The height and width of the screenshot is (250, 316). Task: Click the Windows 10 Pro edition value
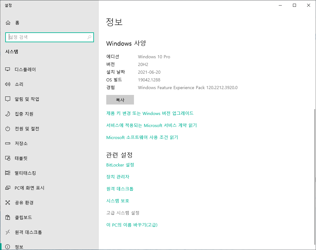(154, 57)
